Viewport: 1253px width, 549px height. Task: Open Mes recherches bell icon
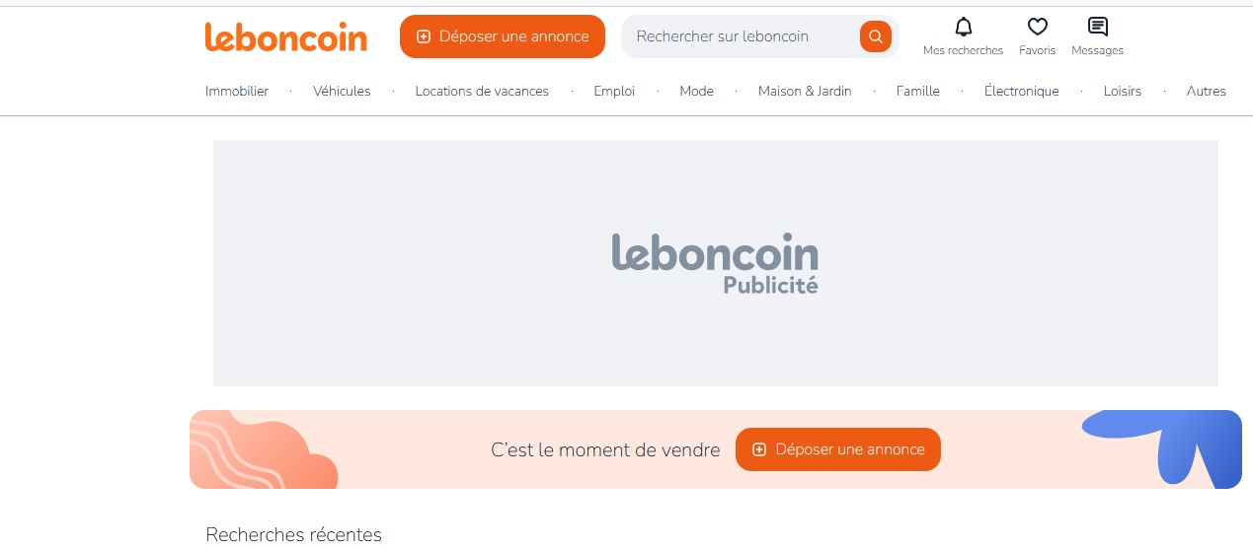click(x=963, y=27)
